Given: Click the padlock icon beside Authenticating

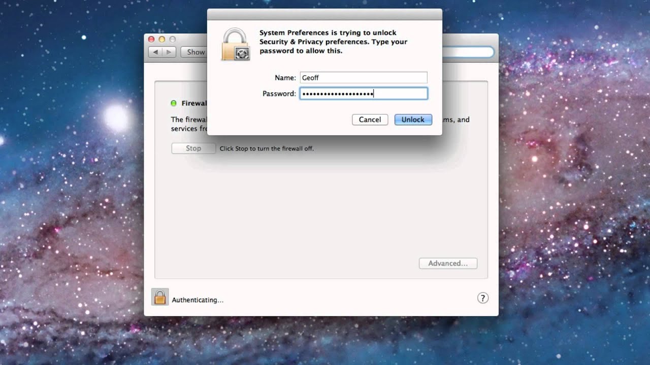Looking at the screenshot, I should click(x=160, y=297).
